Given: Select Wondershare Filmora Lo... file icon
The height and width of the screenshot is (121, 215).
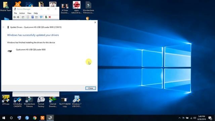Looking at the screenshot, I should [x=88, y=7].
